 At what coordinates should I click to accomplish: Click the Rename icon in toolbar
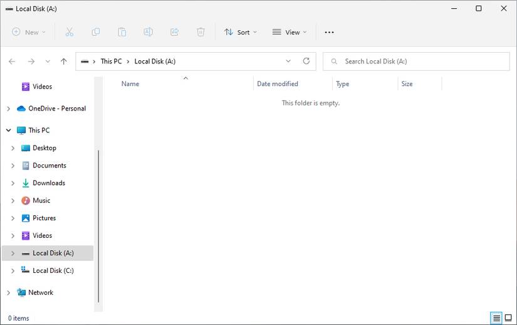[x=149, y=32]
